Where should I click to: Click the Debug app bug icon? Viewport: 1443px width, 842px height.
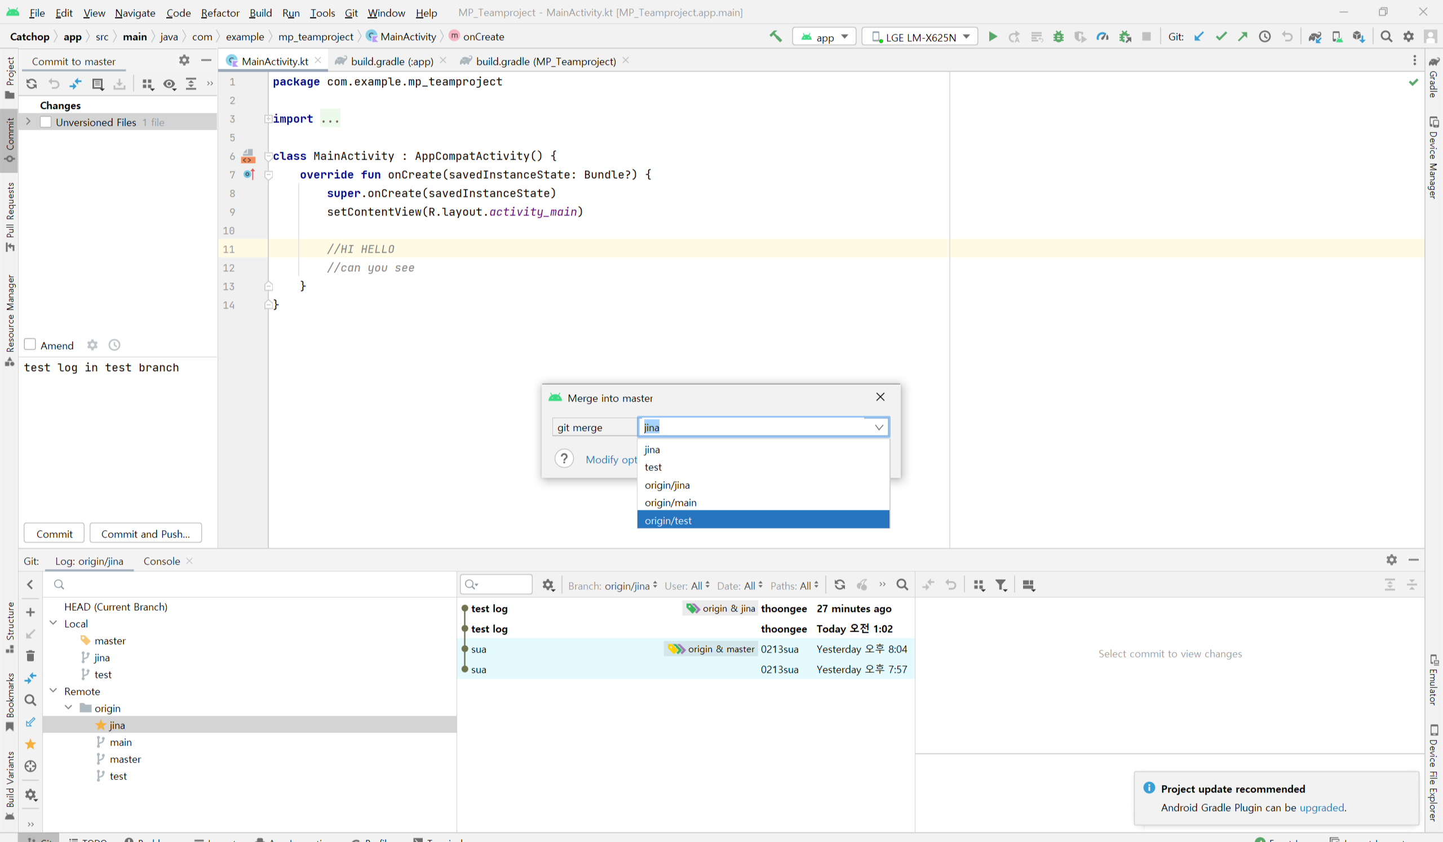coord(1058,37)
